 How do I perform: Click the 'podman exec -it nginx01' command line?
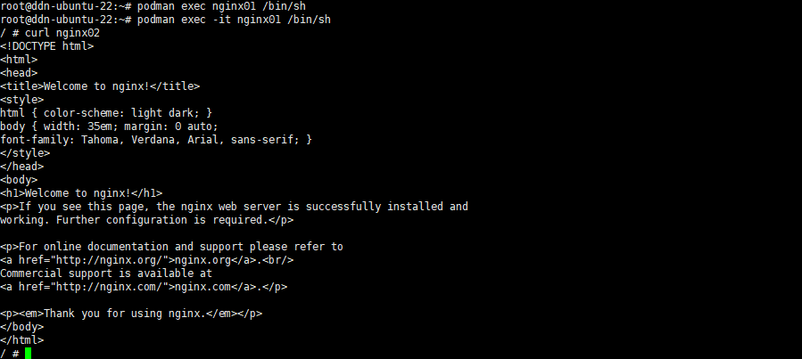click(x=165, y=20)
